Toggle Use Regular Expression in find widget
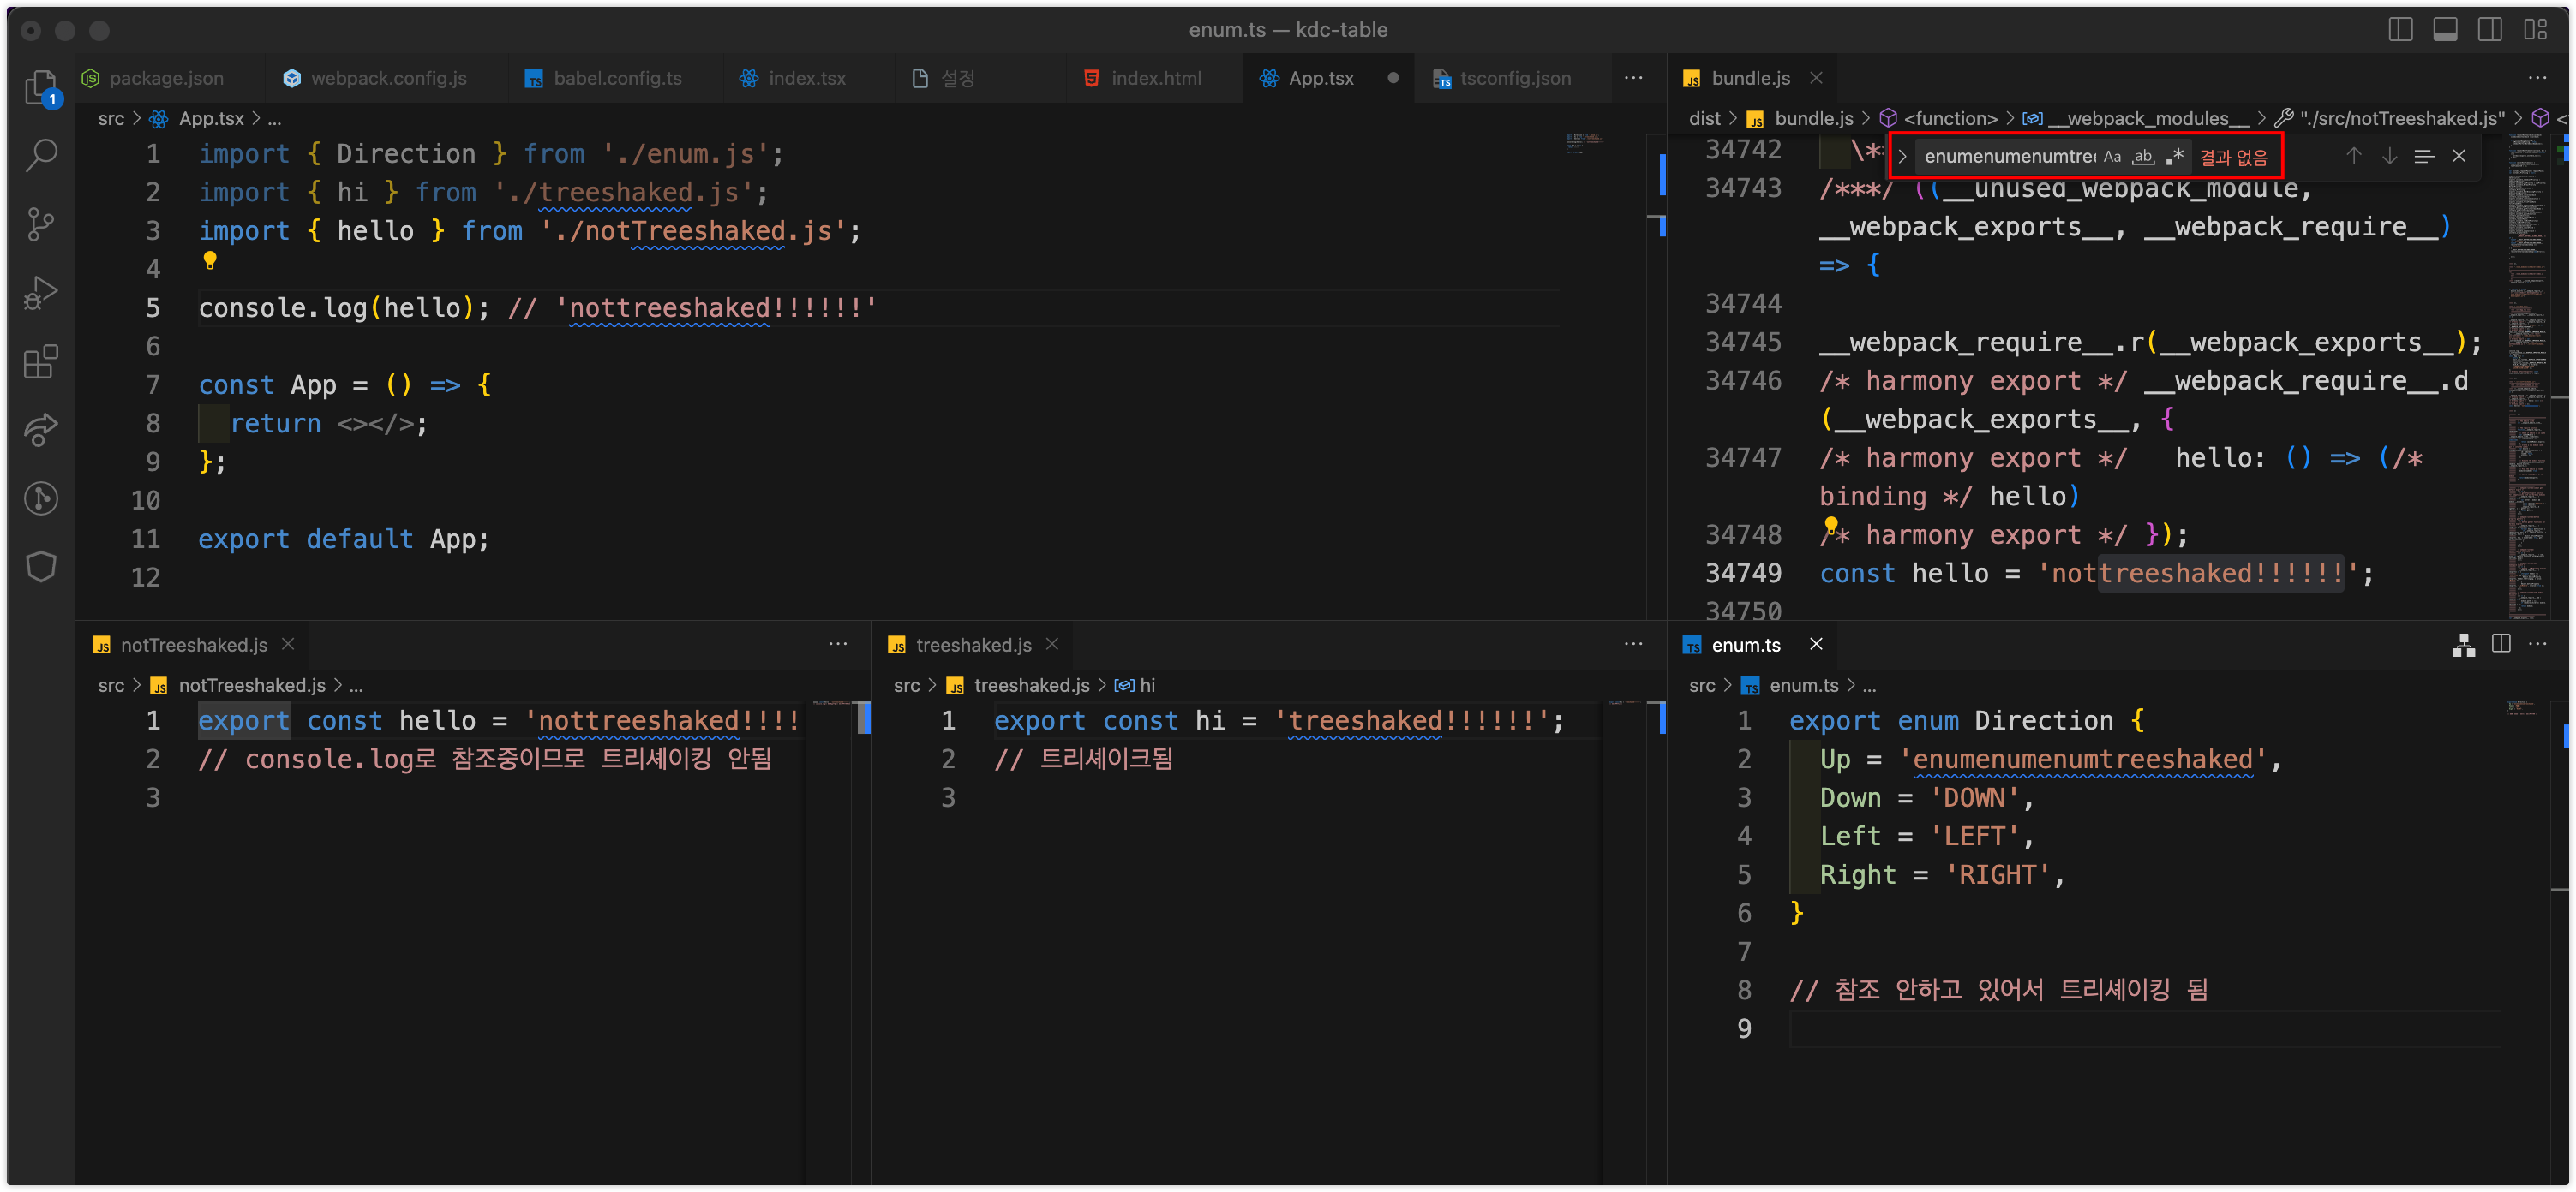Viewport: 2576px width, 1192px height. pos(2174,156)
